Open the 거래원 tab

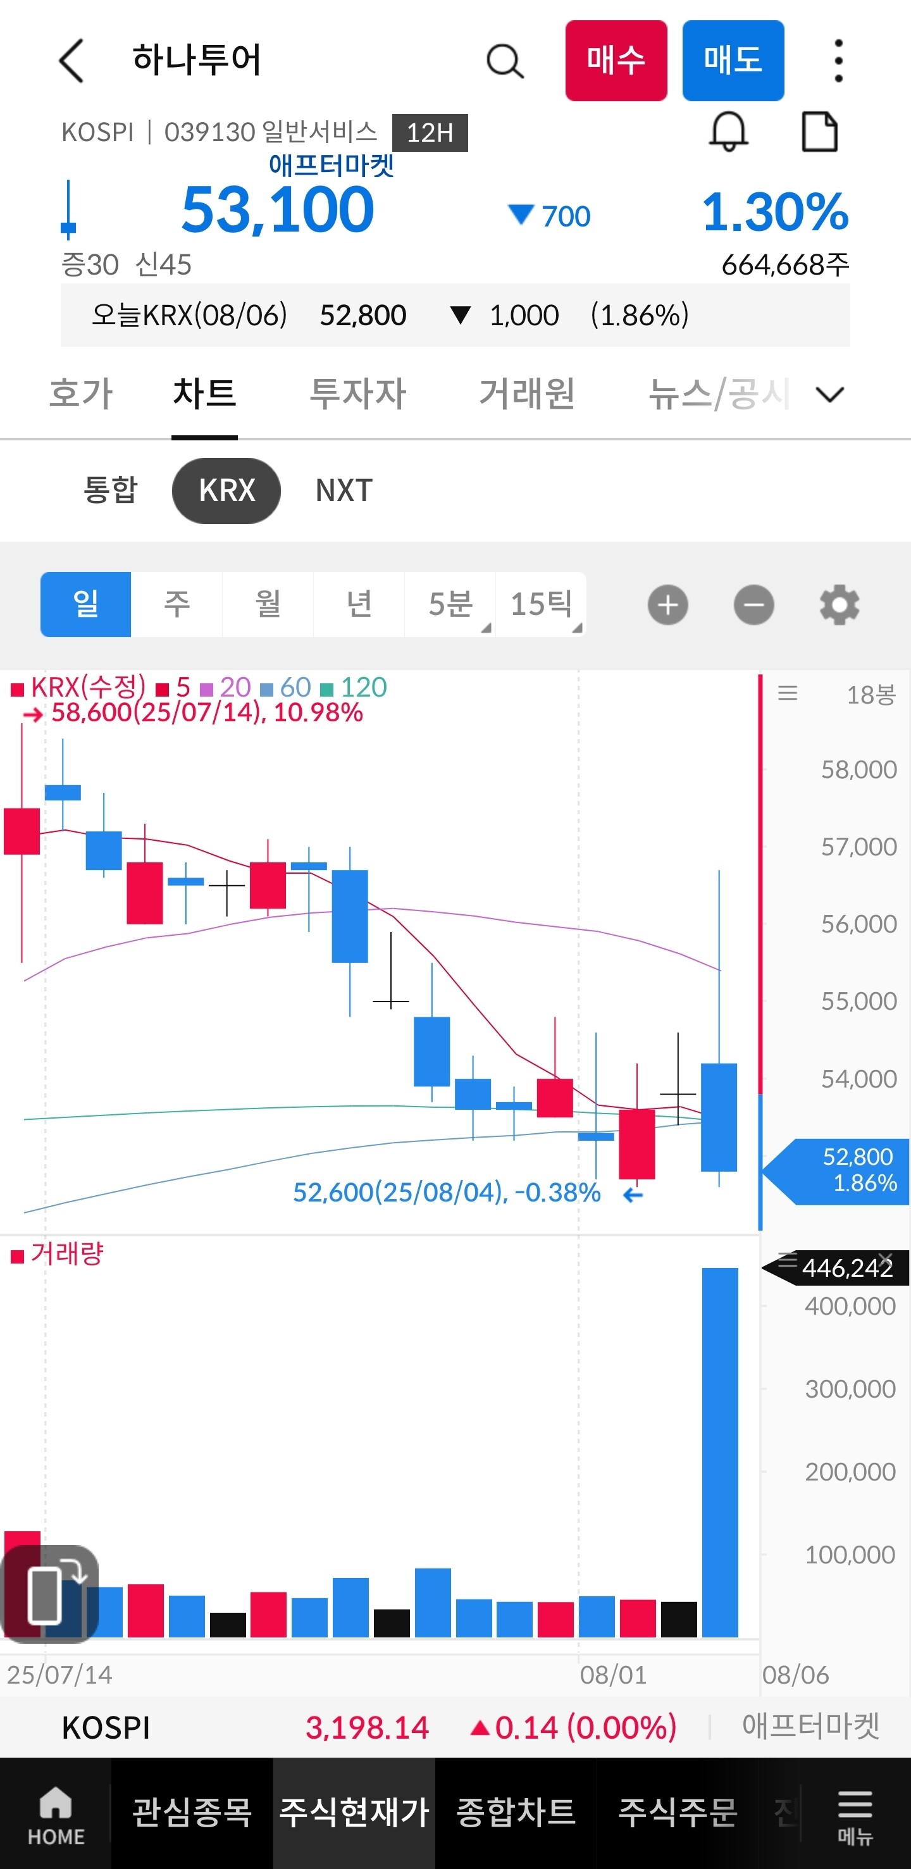(x=526, y=394)
